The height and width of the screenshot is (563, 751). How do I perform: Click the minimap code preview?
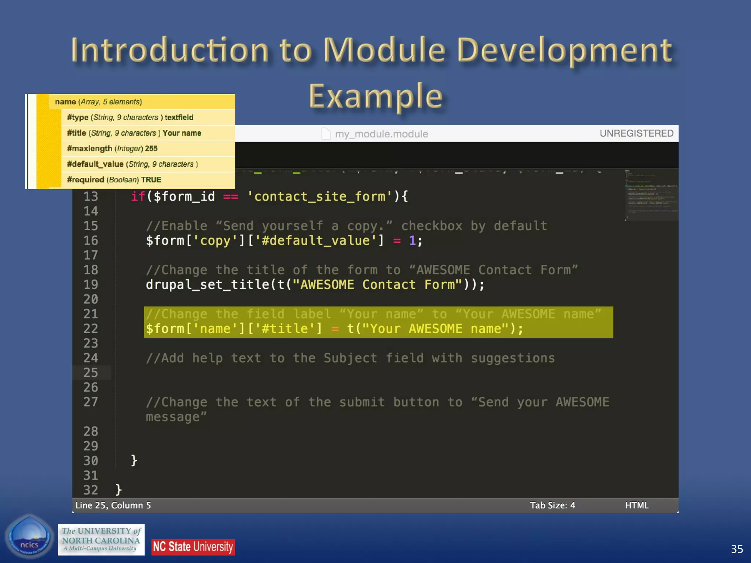651,195
